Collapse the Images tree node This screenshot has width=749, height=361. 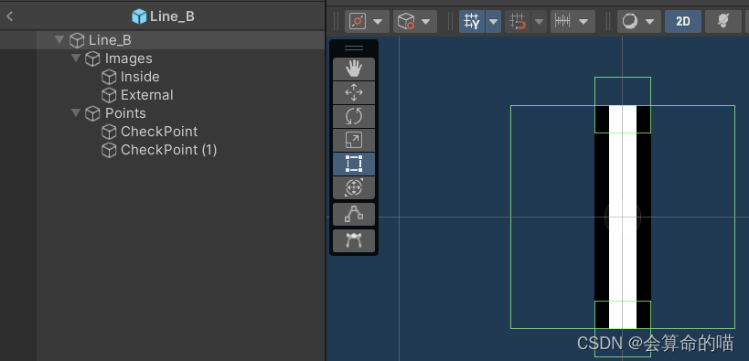click(x=76, y=58)
